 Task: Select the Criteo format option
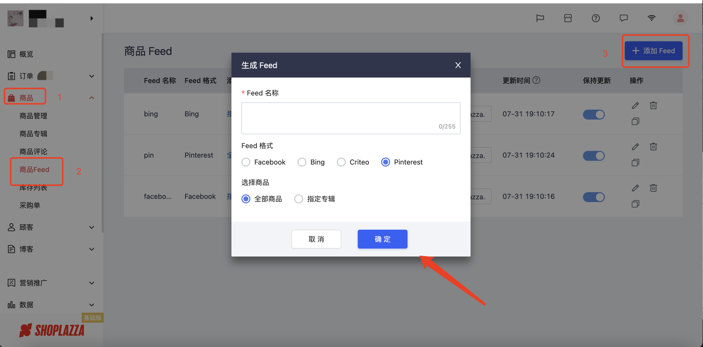[341, 162]
